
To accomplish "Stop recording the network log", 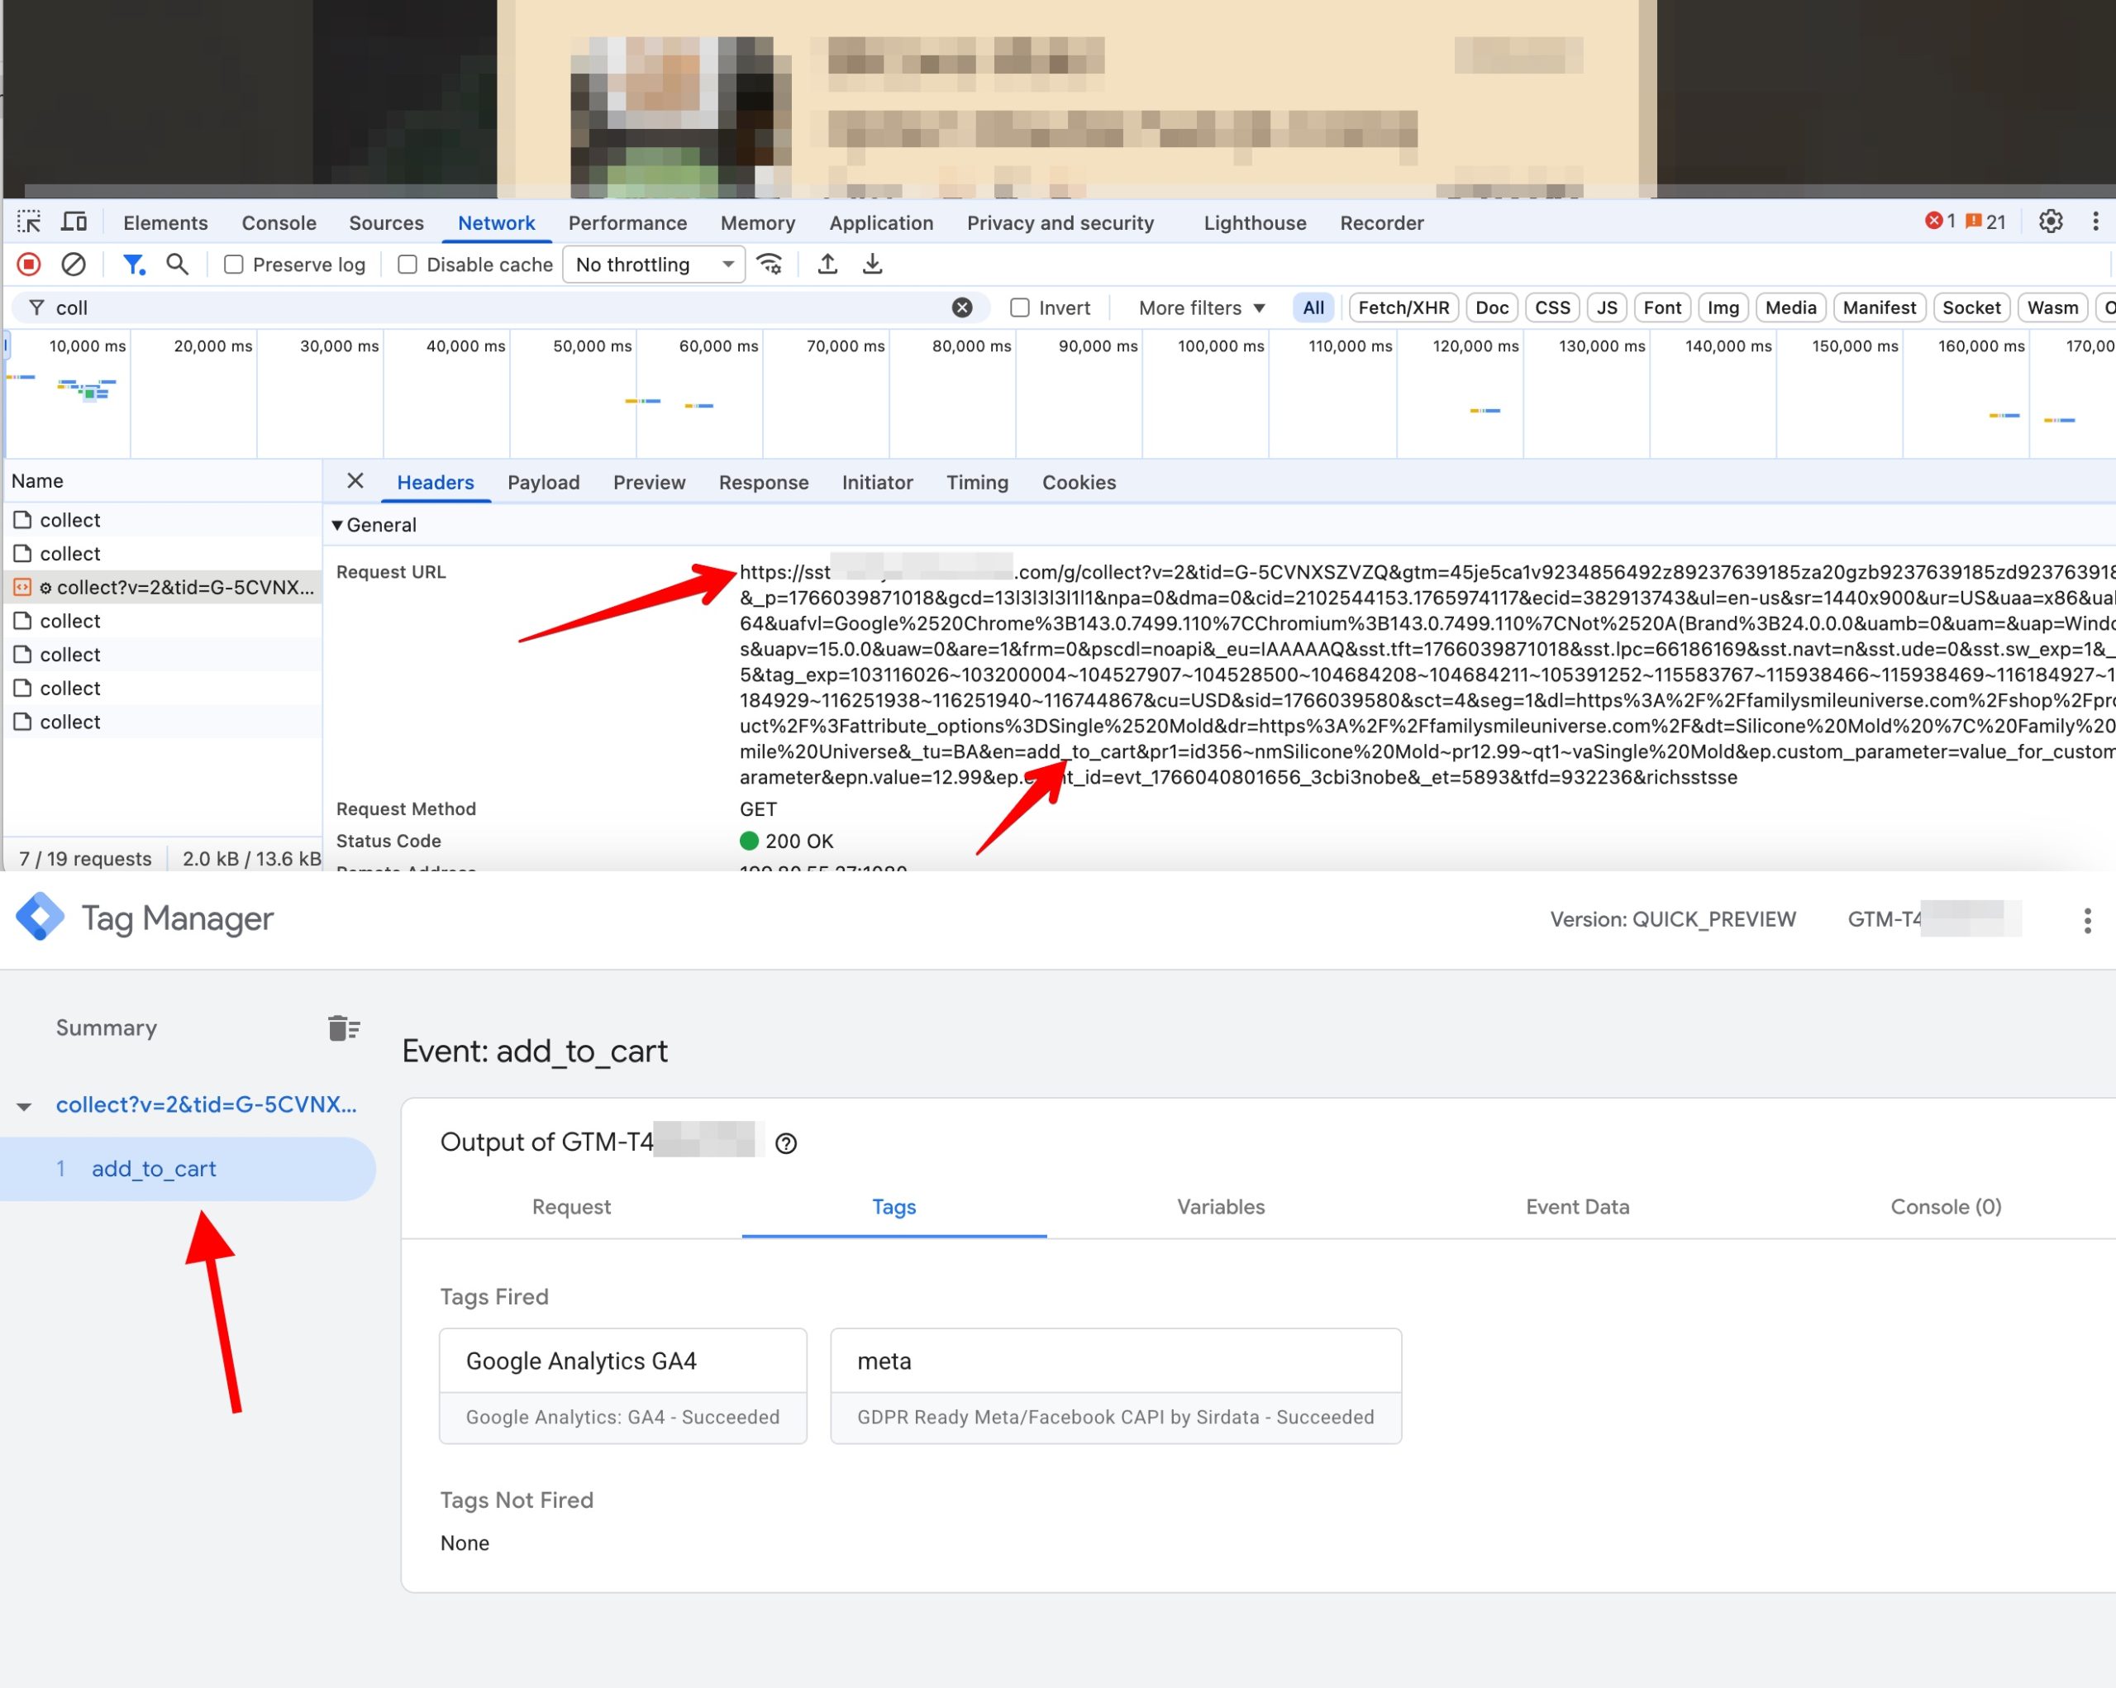I will click(x=28, y=264).
